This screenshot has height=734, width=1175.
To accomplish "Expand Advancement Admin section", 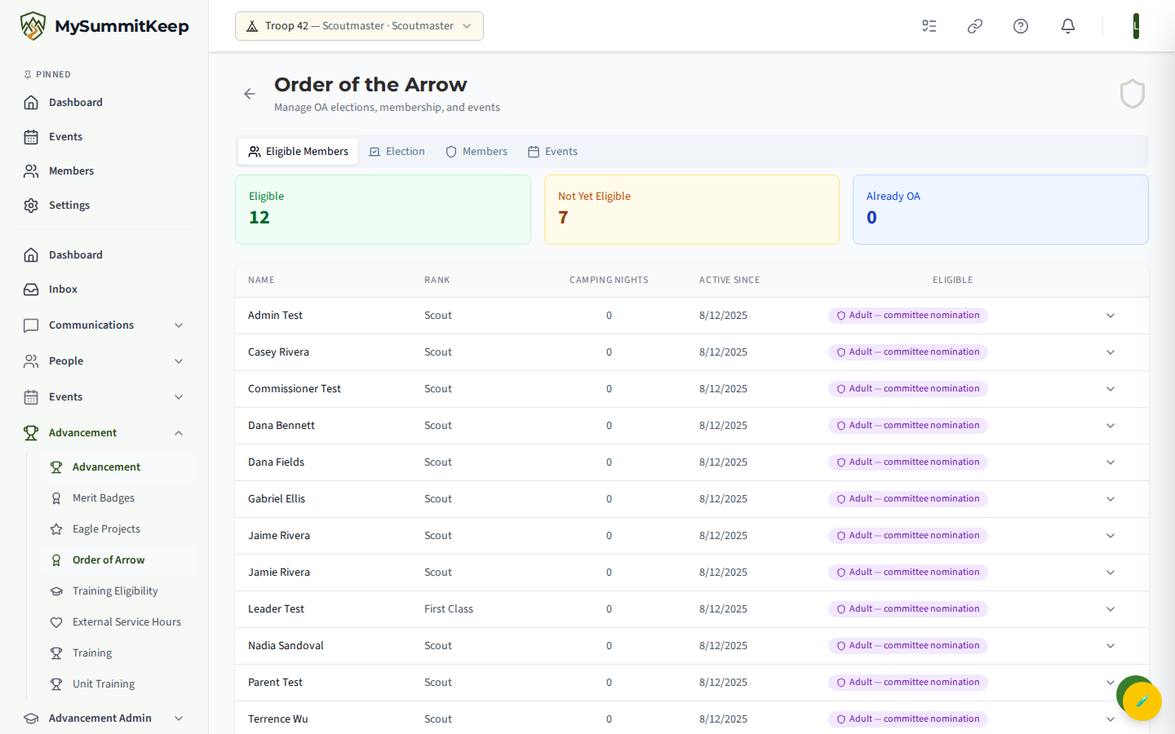I will pyautogui.click(x=104, y=718).
